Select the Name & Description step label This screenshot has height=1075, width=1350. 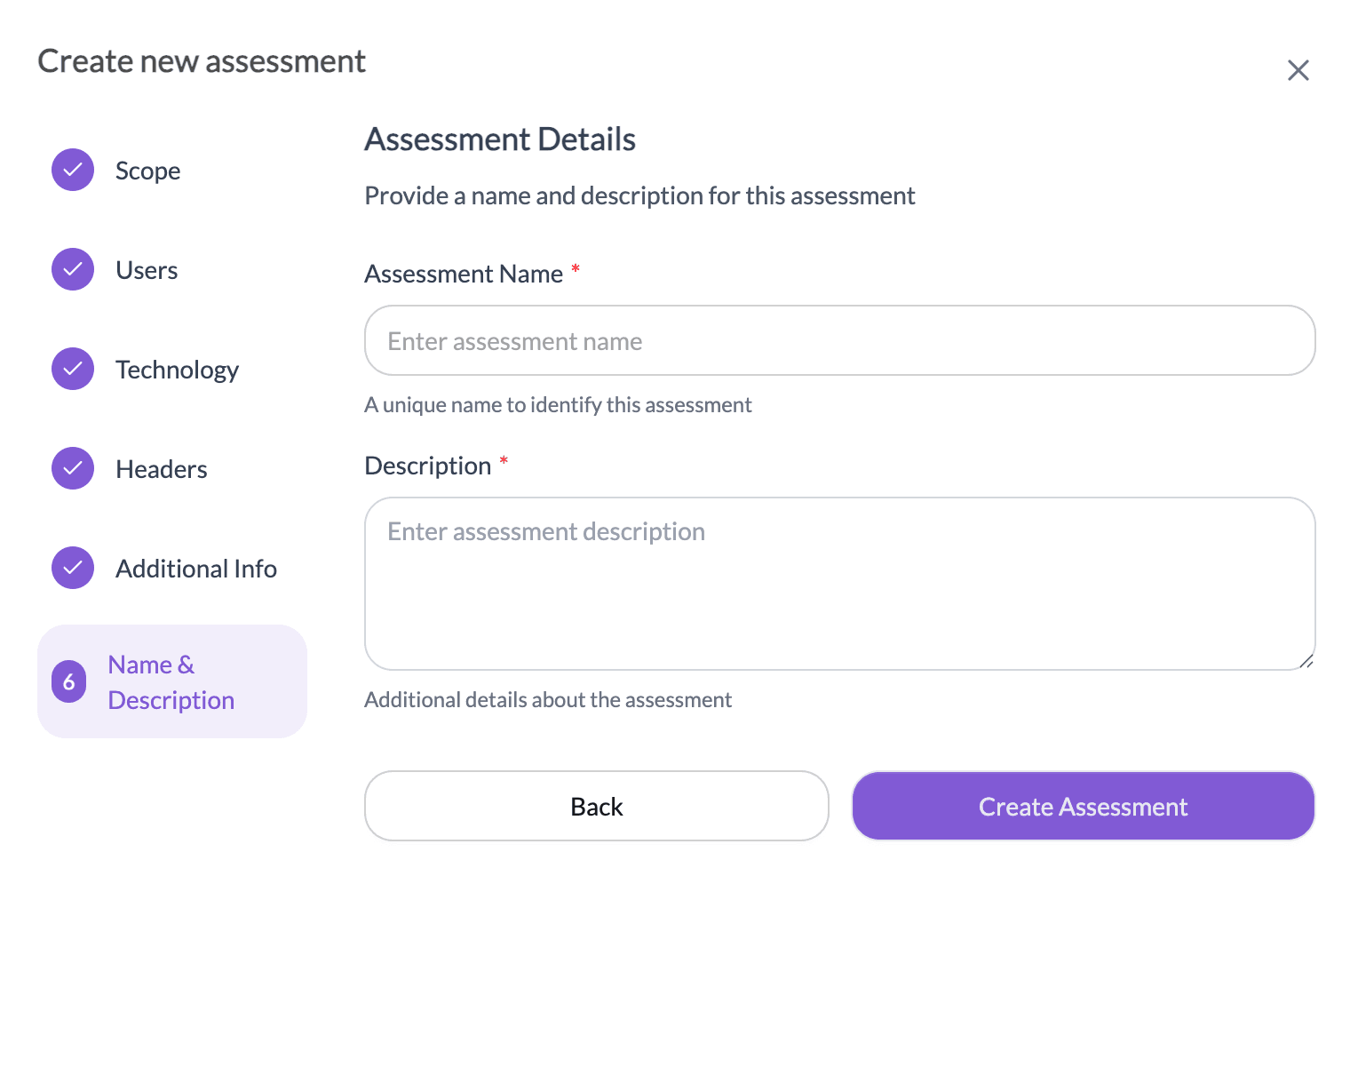click(171, 682)
